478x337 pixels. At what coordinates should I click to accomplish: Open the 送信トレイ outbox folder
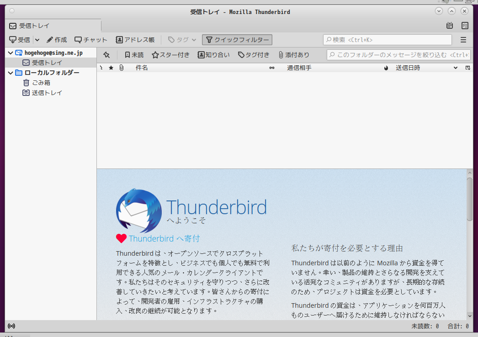click(x=47, y=93)
